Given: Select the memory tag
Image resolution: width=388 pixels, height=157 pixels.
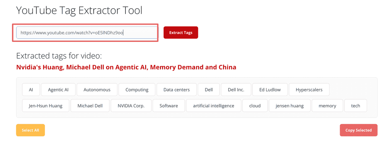Looking at the screenshot, I should point(327,106).
